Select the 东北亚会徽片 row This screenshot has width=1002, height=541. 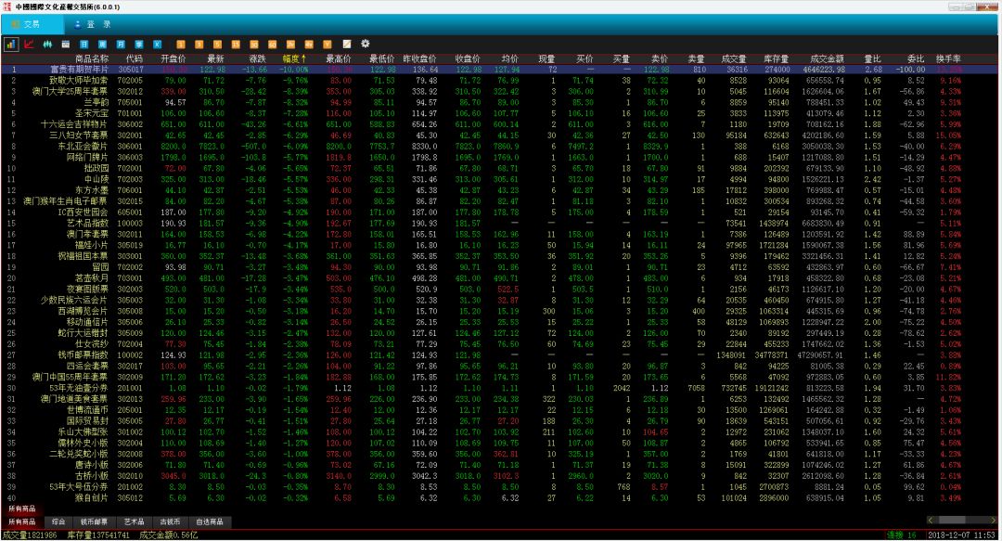pyautogui.click(x=498, y=147)
